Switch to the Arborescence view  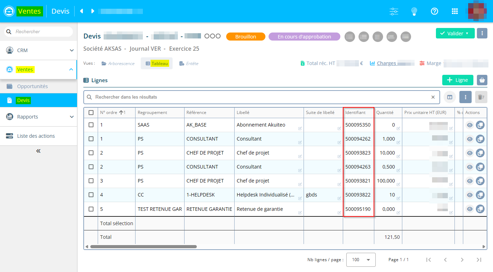pyautogui.click(x=118, y=64)
